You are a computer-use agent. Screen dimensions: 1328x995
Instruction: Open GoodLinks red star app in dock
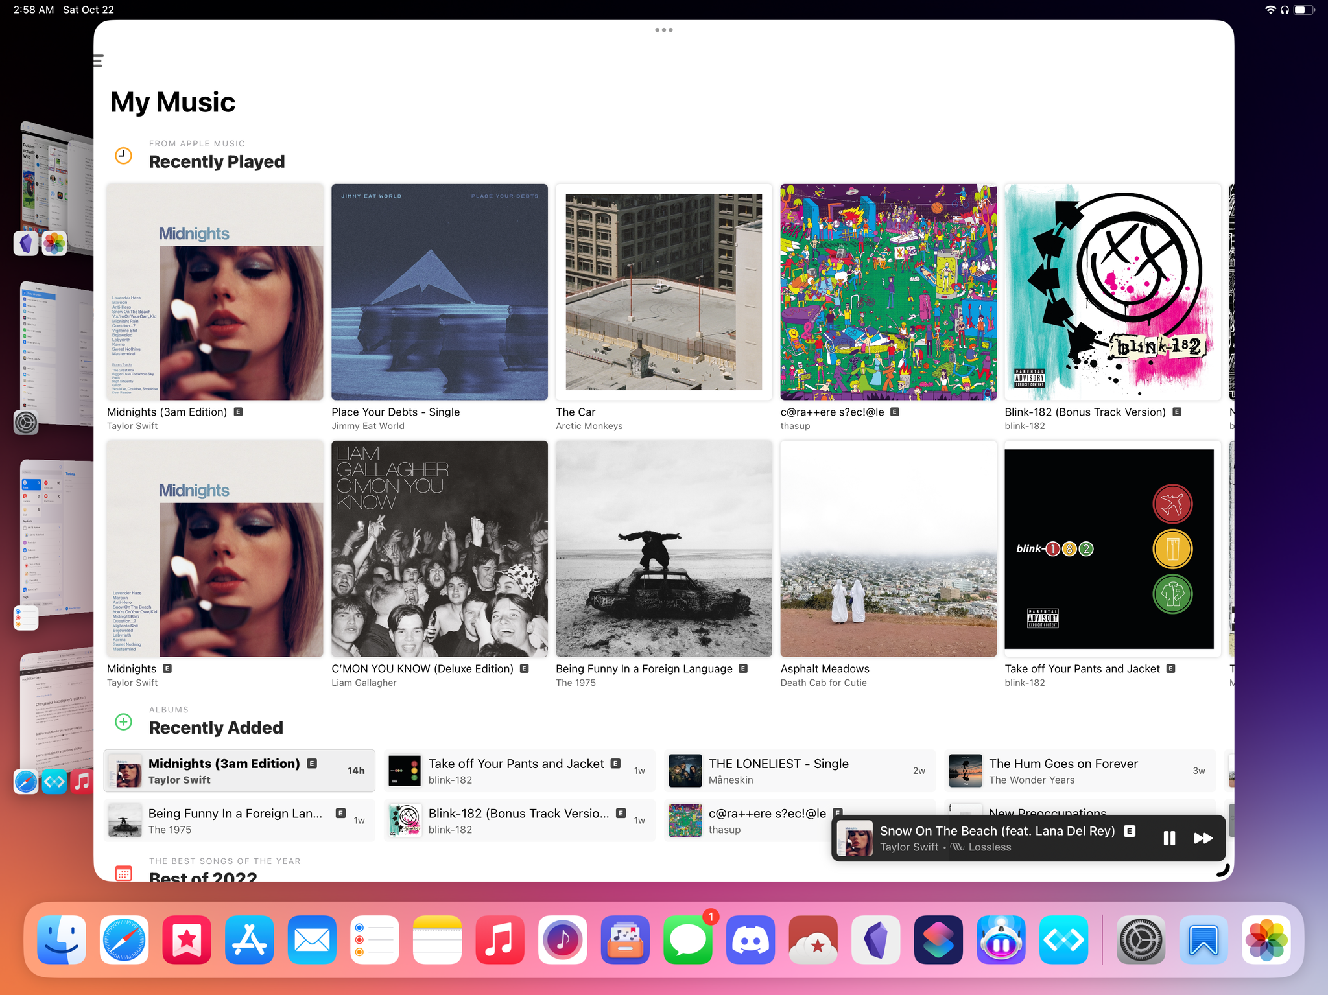pos(187,940)
